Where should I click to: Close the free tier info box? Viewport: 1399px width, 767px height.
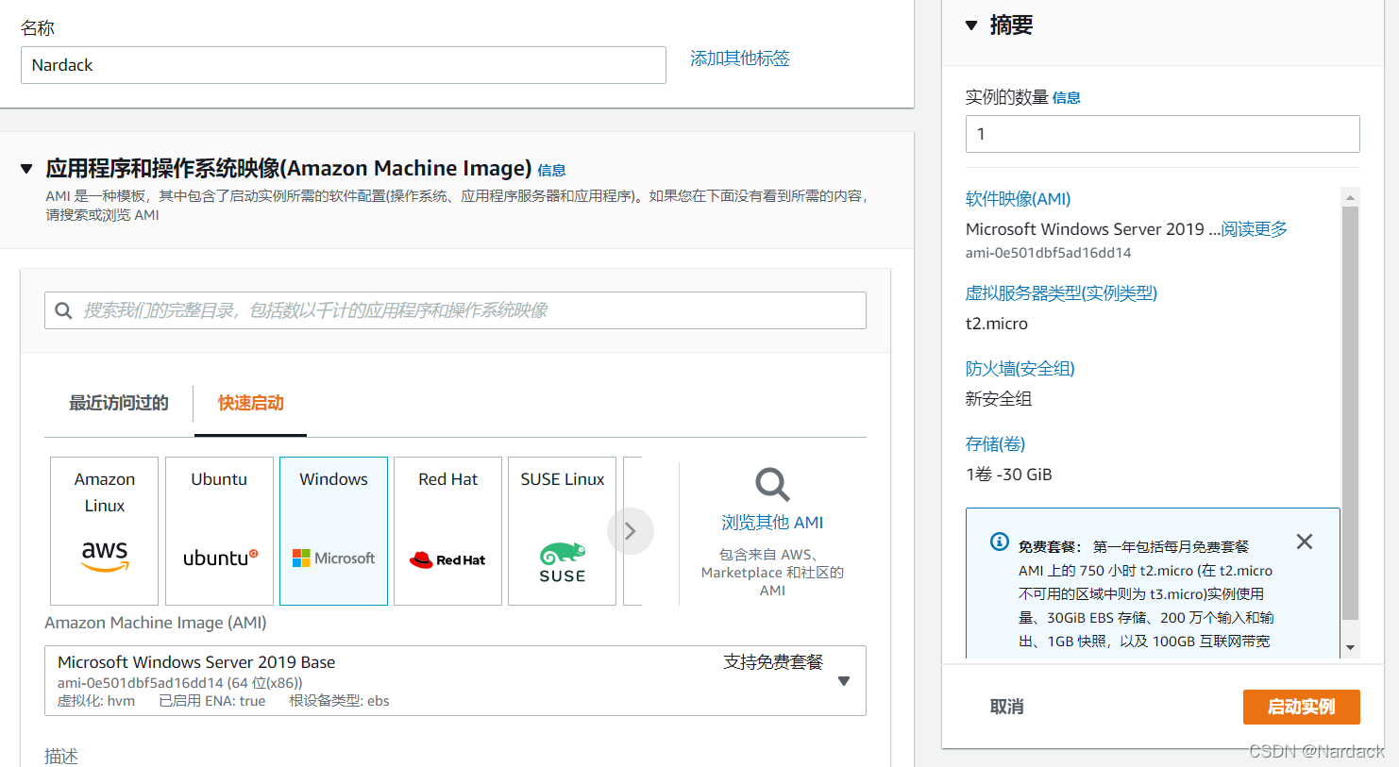point(1305,542)
